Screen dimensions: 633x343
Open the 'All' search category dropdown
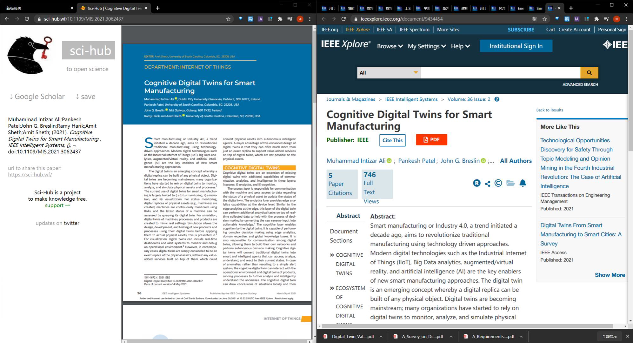coord(389,73)
